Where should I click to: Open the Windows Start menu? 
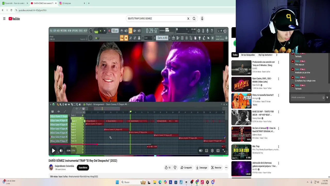[117, 182]
